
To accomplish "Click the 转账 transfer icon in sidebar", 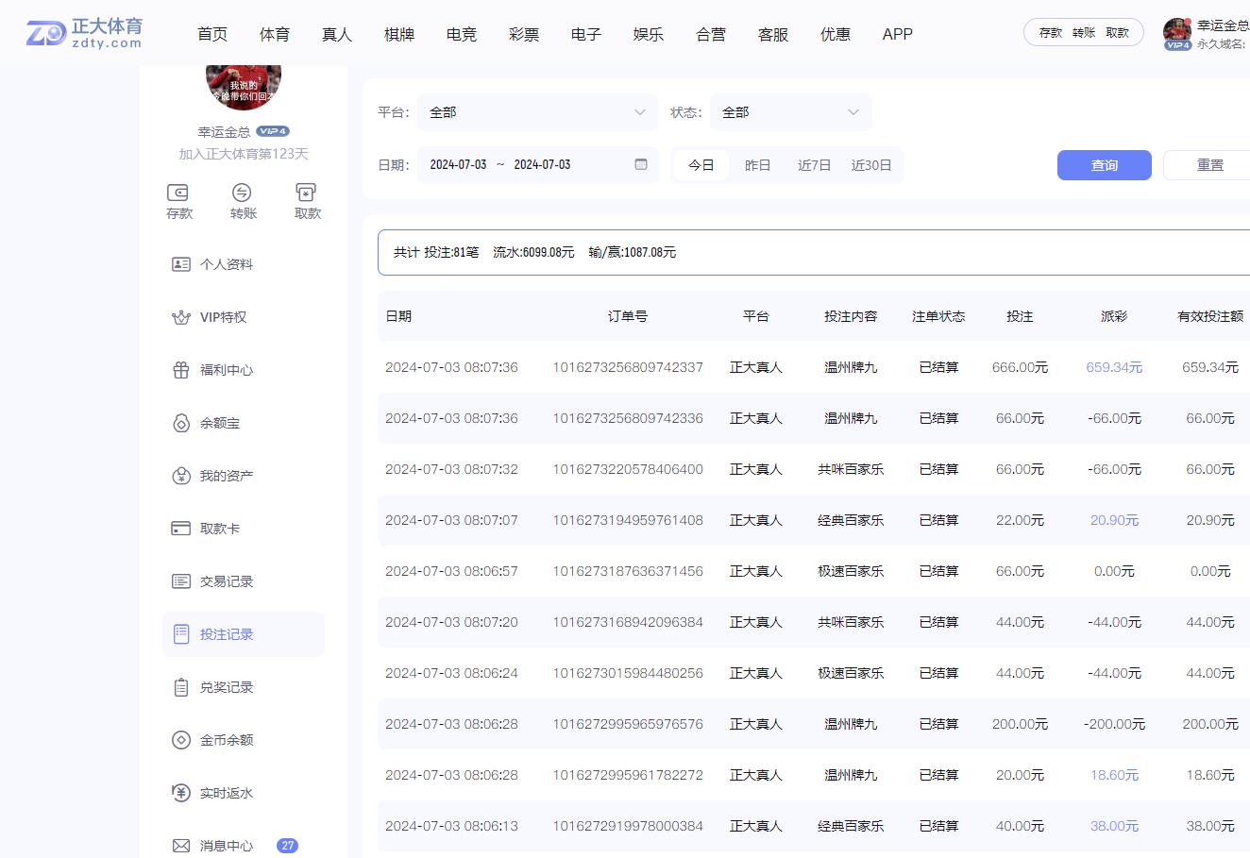I will [243, 193].
